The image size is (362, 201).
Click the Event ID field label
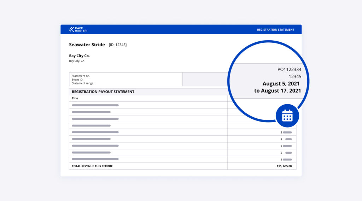78,79
